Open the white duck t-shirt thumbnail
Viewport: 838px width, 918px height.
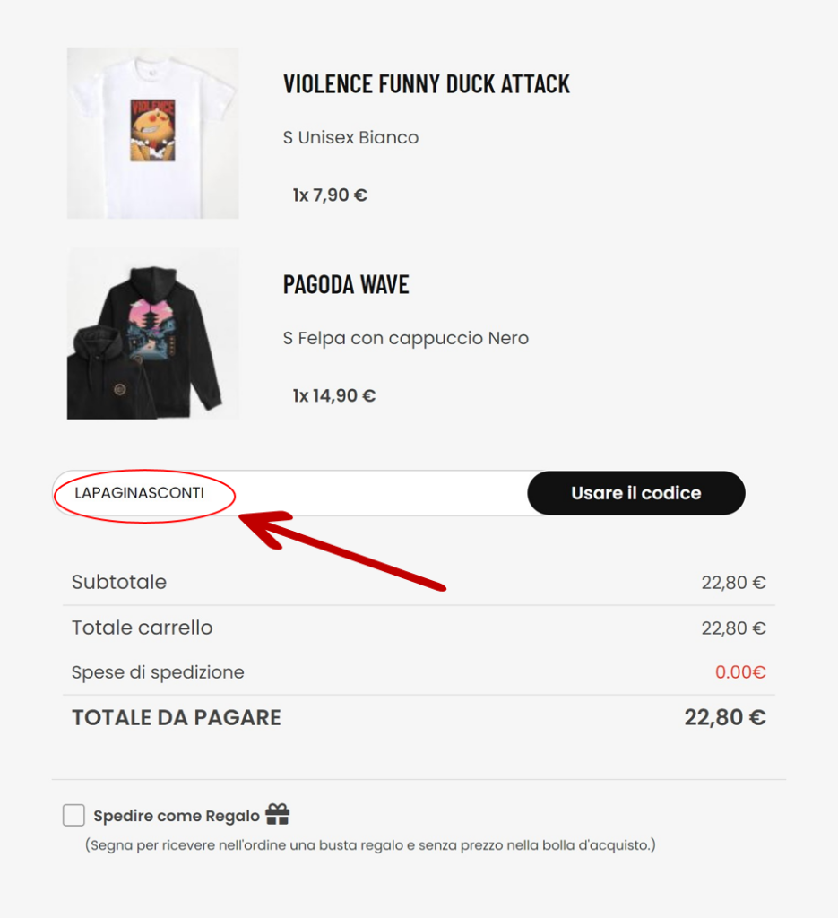153,133
